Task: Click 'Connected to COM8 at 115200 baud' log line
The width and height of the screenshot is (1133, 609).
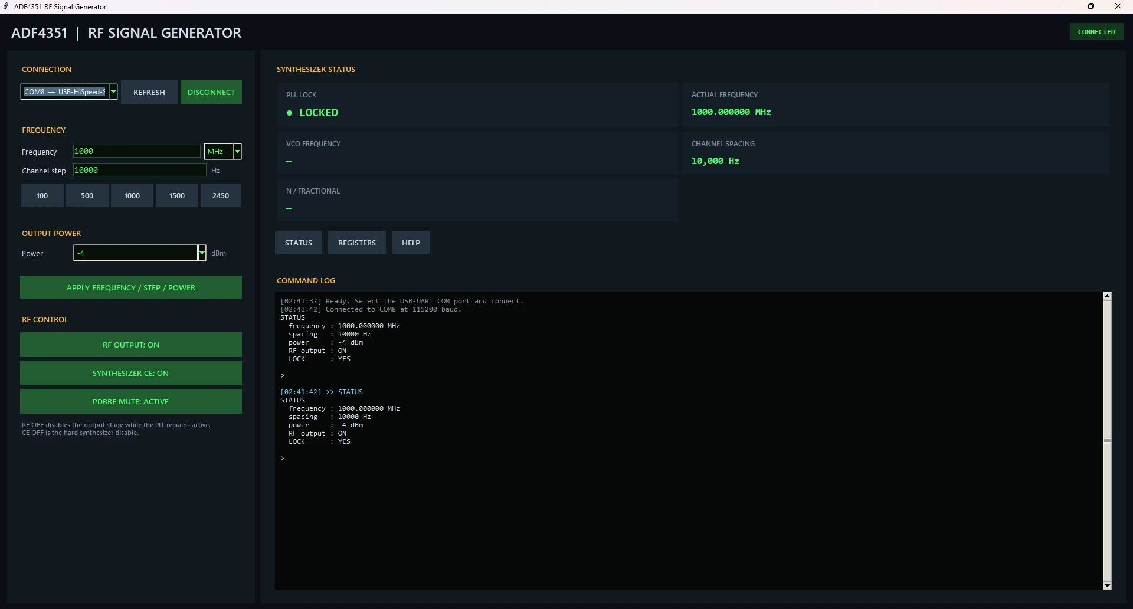Action: pyautogui.click(x=371, y=309)
